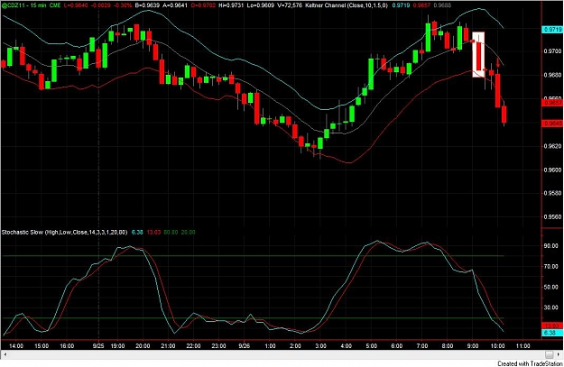Viewport: 564px width, 367px height.
Task: Click the 8:00 time axis label
Action: (x=448, y=346)
